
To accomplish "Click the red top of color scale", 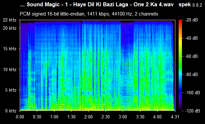I will pyautogui.click(x=180, y=21).
